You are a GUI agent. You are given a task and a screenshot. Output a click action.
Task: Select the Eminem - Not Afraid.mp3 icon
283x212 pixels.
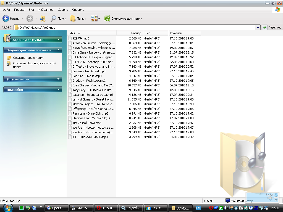(70, 71)
